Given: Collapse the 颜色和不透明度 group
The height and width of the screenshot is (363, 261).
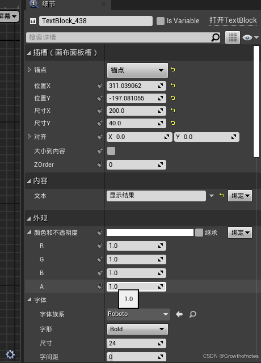Looking at the screenshot, I should tap(29, 232).
